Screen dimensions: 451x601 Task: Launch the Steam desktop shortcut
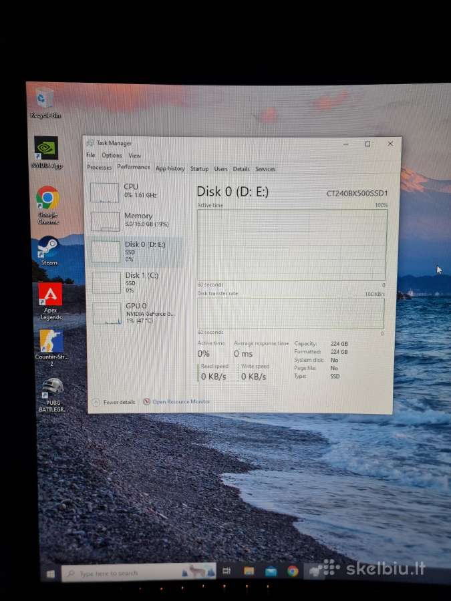click(x=49, y=250)
